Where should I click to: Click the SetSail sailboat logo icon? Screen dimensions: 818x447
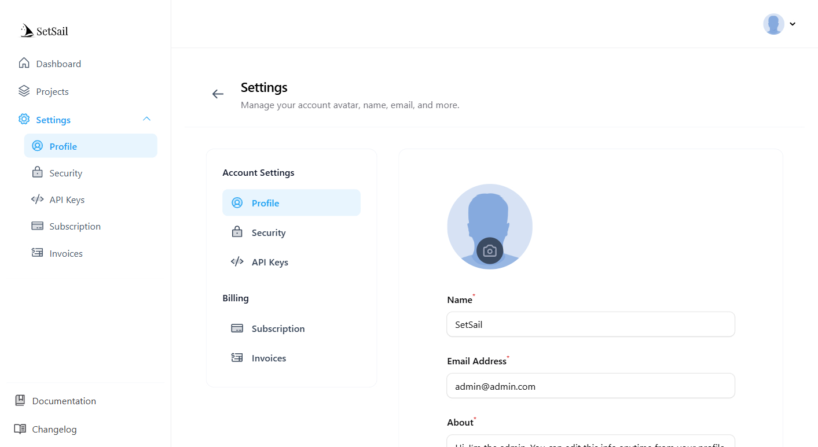click(27, 31)
